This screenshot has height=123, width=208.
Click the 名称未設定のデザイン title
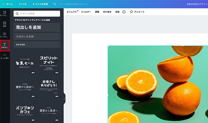tap(197, 4)
